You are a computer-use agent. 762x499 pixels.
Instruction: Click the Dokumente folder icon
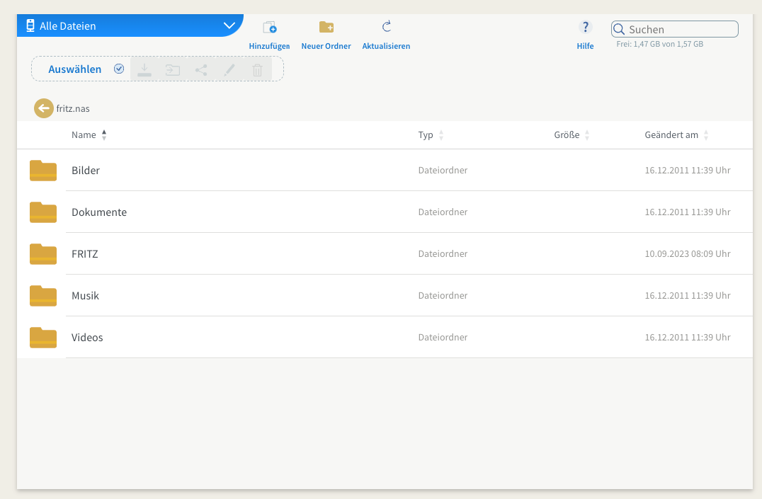43,212
